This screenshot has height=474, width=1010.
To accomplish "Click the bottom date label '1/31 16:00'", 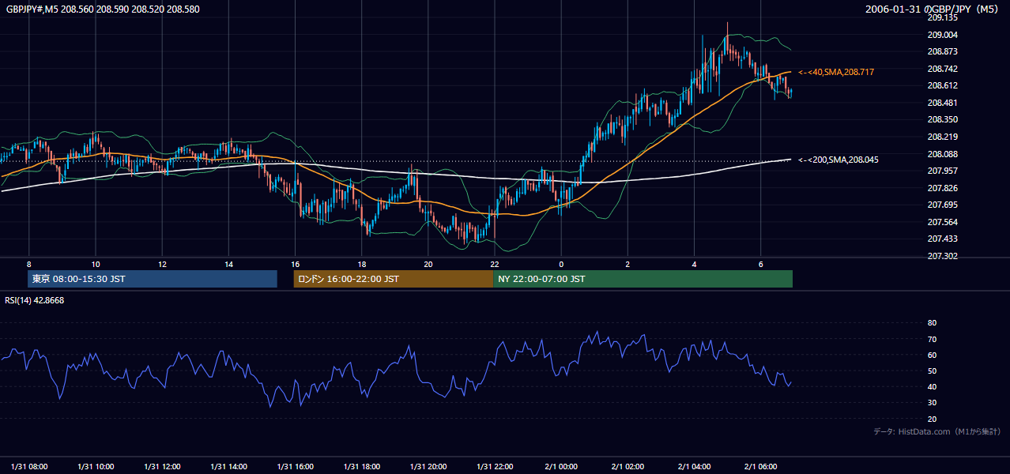I will click(x=296, y=465).
